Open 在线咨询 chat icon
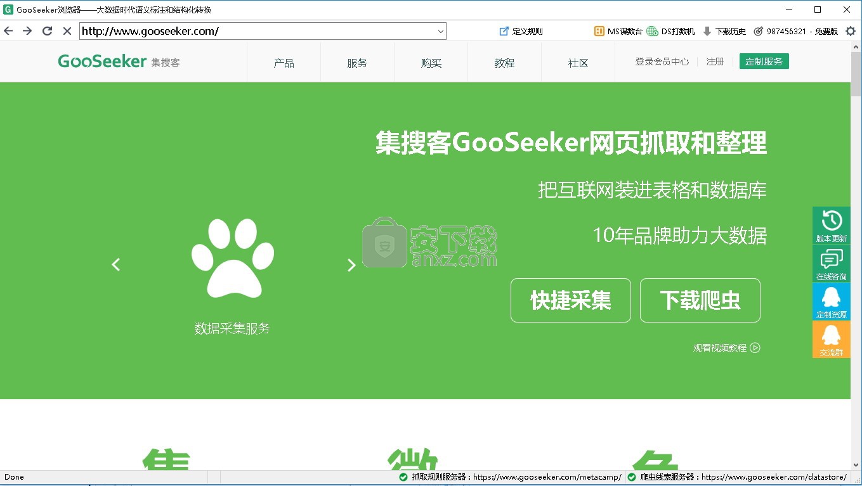862x486 pixels. coord(832,263)
